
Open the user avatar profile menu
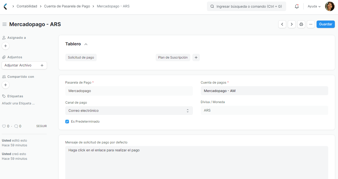(330, 6)
